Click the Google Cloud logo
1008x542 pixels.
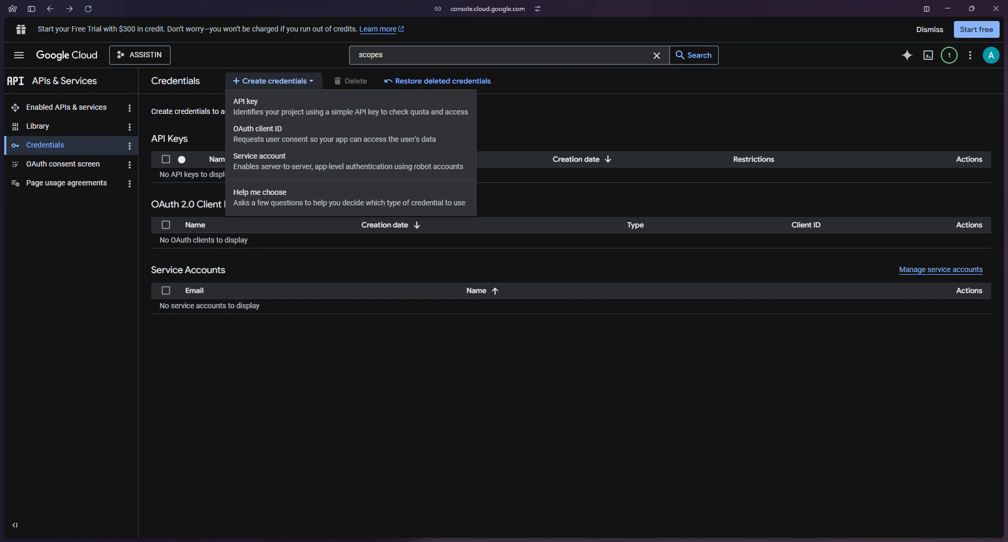tap(67, 55)
